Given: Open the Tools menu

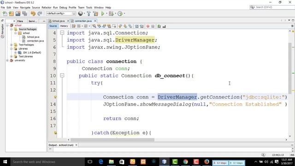Looking at the screenshot, I should point(89,7).
